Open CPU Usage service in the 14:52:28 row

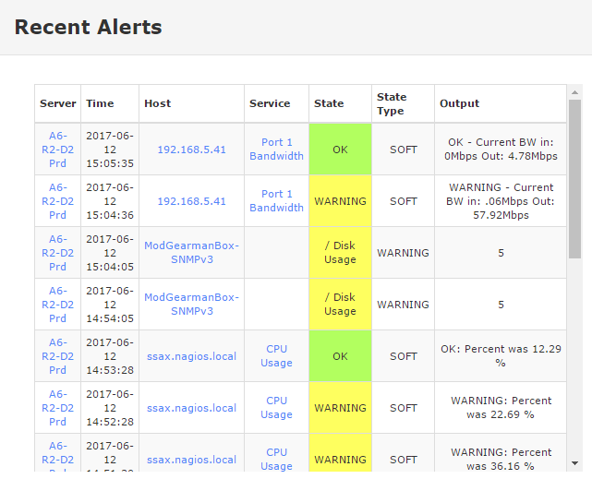click(x=276, y=408)
